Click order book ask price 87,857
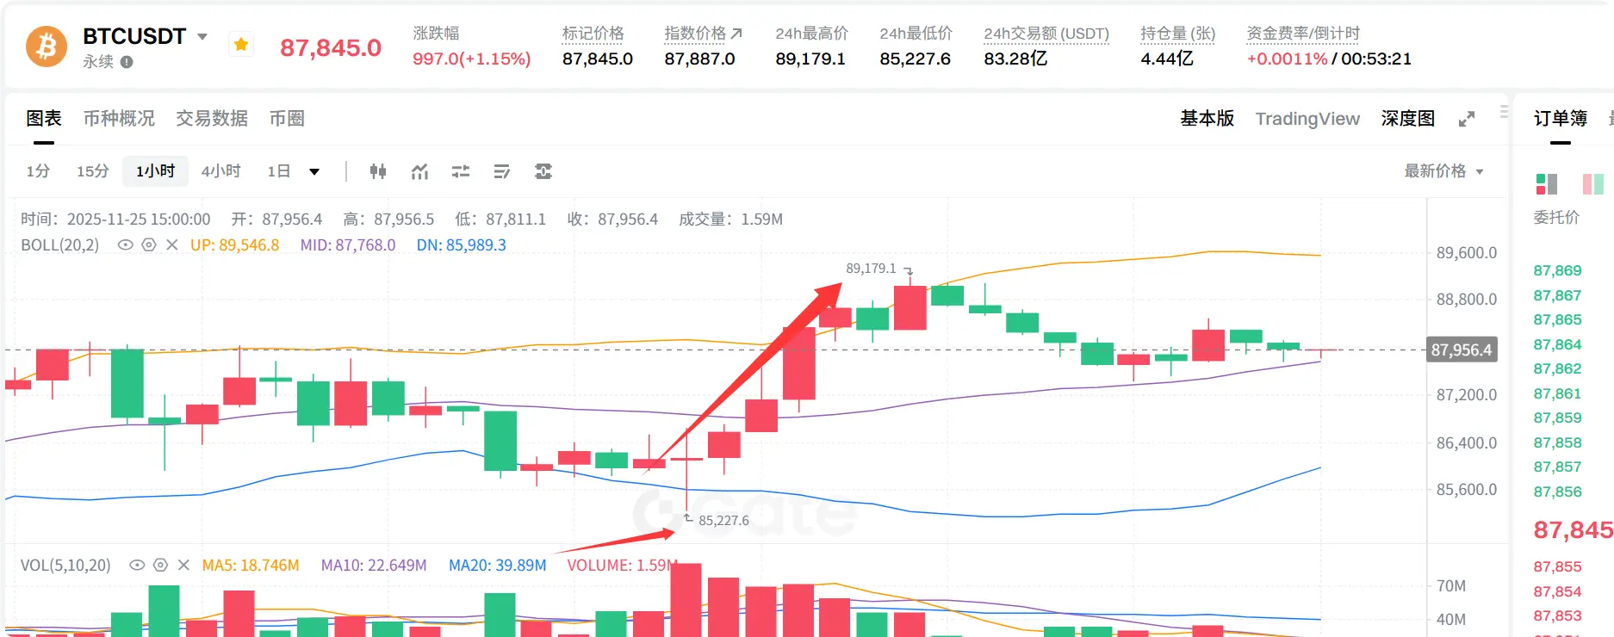Screen dimensions: 1614x637 (x=1557, y=467)
